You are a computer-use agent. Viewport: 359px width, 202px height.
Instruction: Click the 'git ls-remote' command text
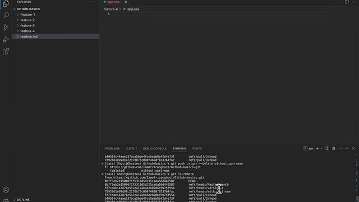click(182, 174)
